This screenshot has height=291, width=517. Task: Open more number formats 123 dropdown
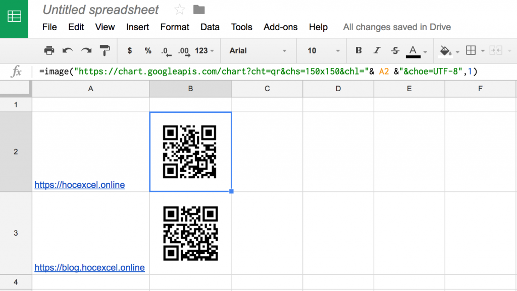(204, 51)
